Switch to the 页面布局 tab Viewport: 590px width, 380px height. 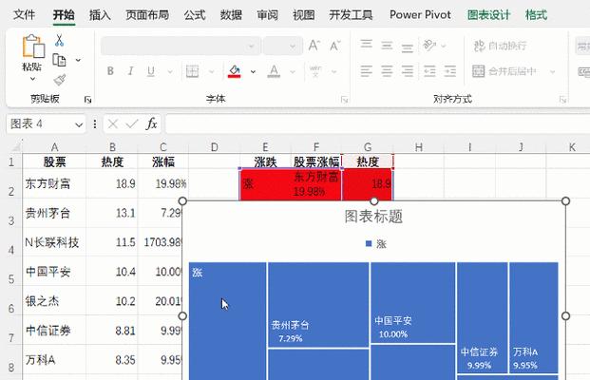(x=147, y=15)
